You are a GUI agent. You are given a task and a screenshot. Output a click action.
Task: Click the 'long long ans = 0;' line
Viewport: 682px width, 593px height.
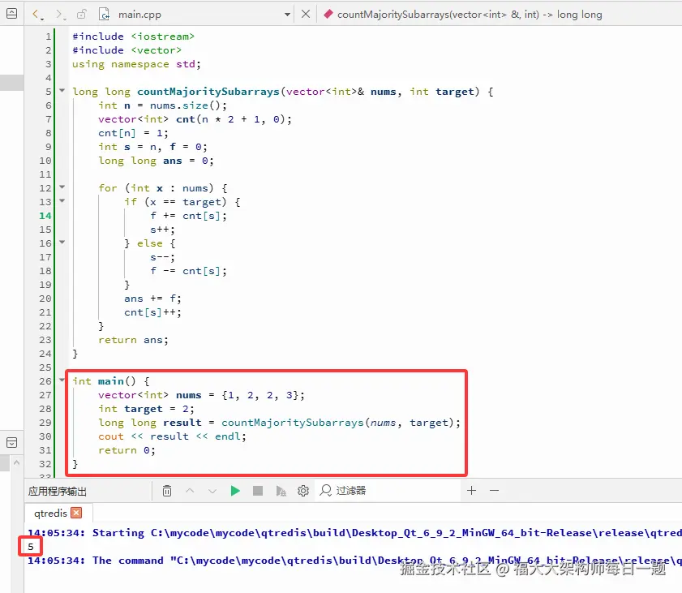(x=157, y=161)
